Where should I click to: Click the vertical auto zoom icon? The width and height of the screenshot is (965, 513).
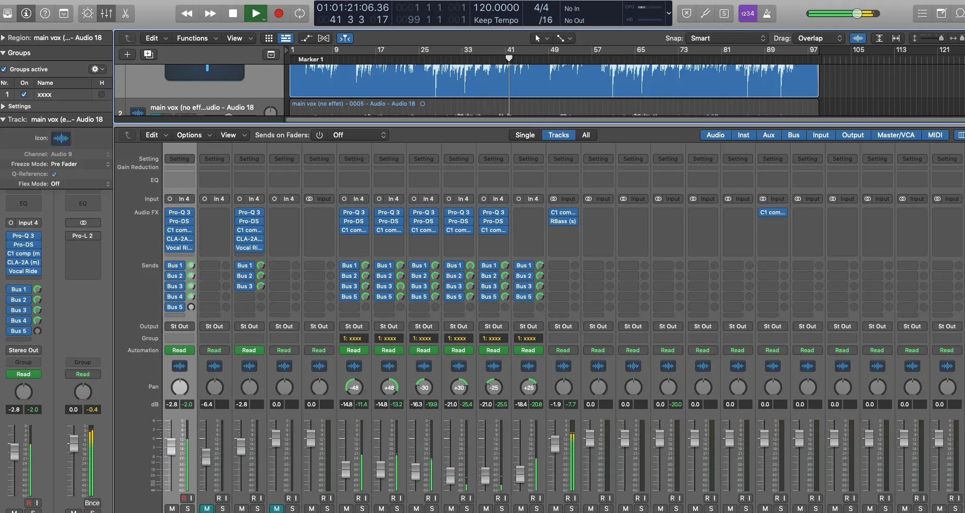tap(879, 38)
